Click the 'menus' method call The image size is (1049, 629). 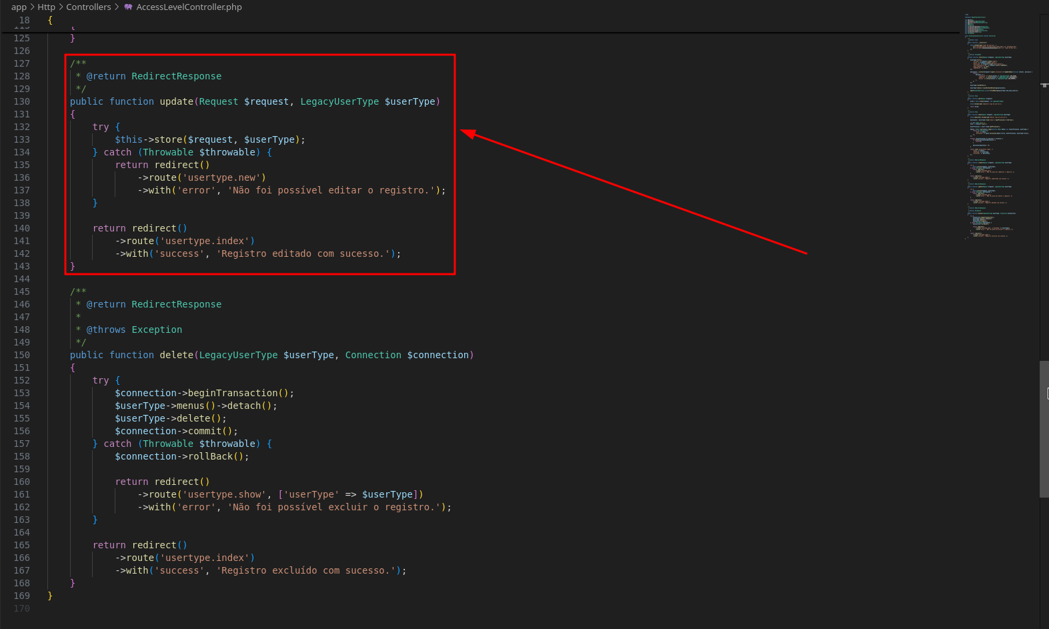click(191, 406)
